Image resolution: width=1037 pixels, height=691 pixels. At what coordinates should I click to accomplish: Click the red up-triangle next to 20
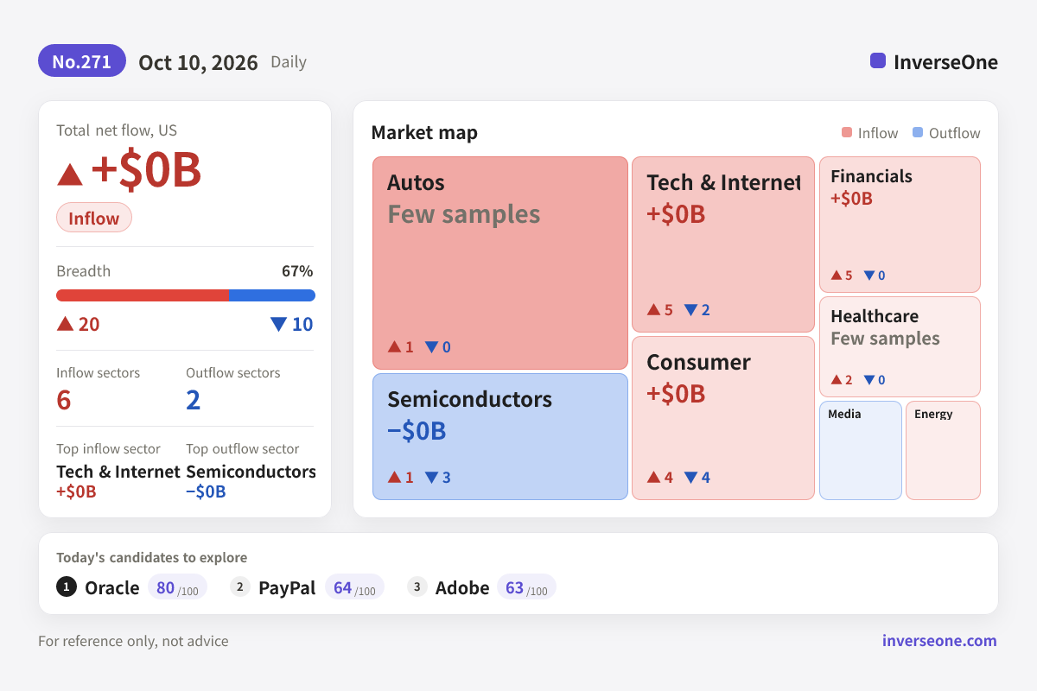(65, 324)
